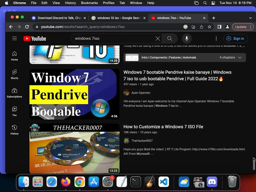Reload the page
This screenshot has height=192, width=256.
click(x=27, y=27)
